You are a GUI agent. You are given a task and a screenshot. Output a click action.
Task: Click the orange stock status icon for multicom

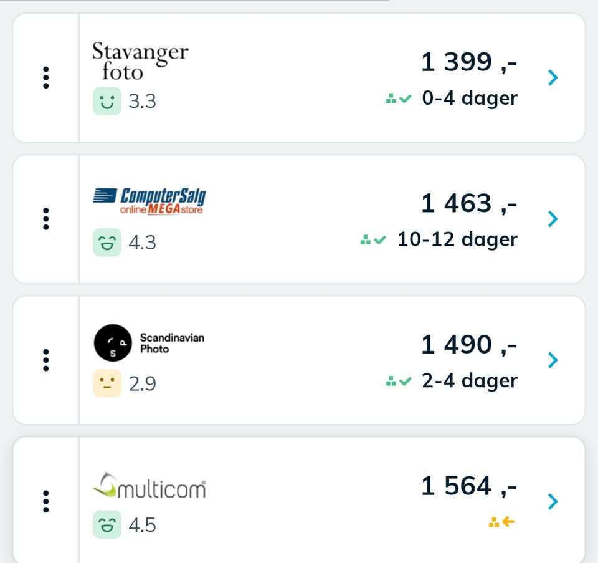coord(501,521)
